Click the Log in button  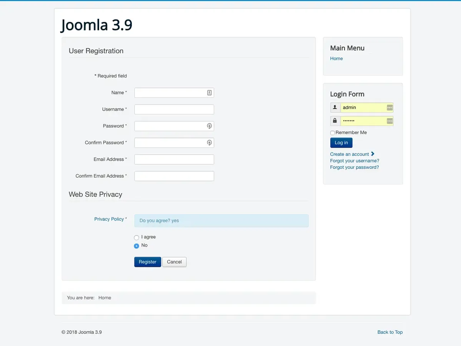[341, 143]
